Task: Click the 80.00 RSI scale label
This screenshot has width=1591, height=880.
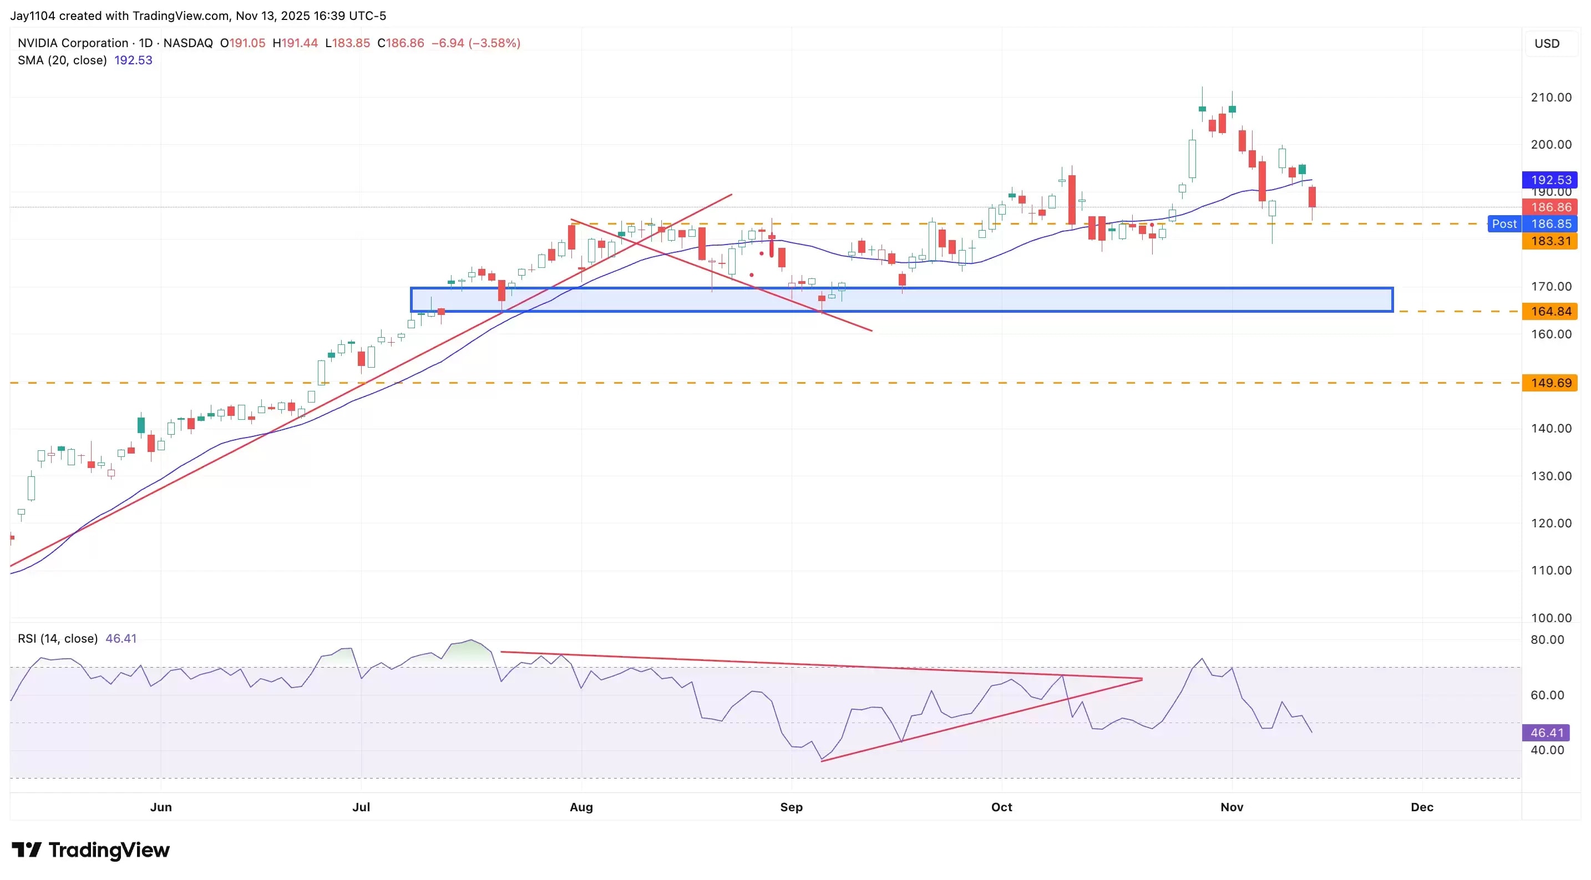Action: (1547, 640)
